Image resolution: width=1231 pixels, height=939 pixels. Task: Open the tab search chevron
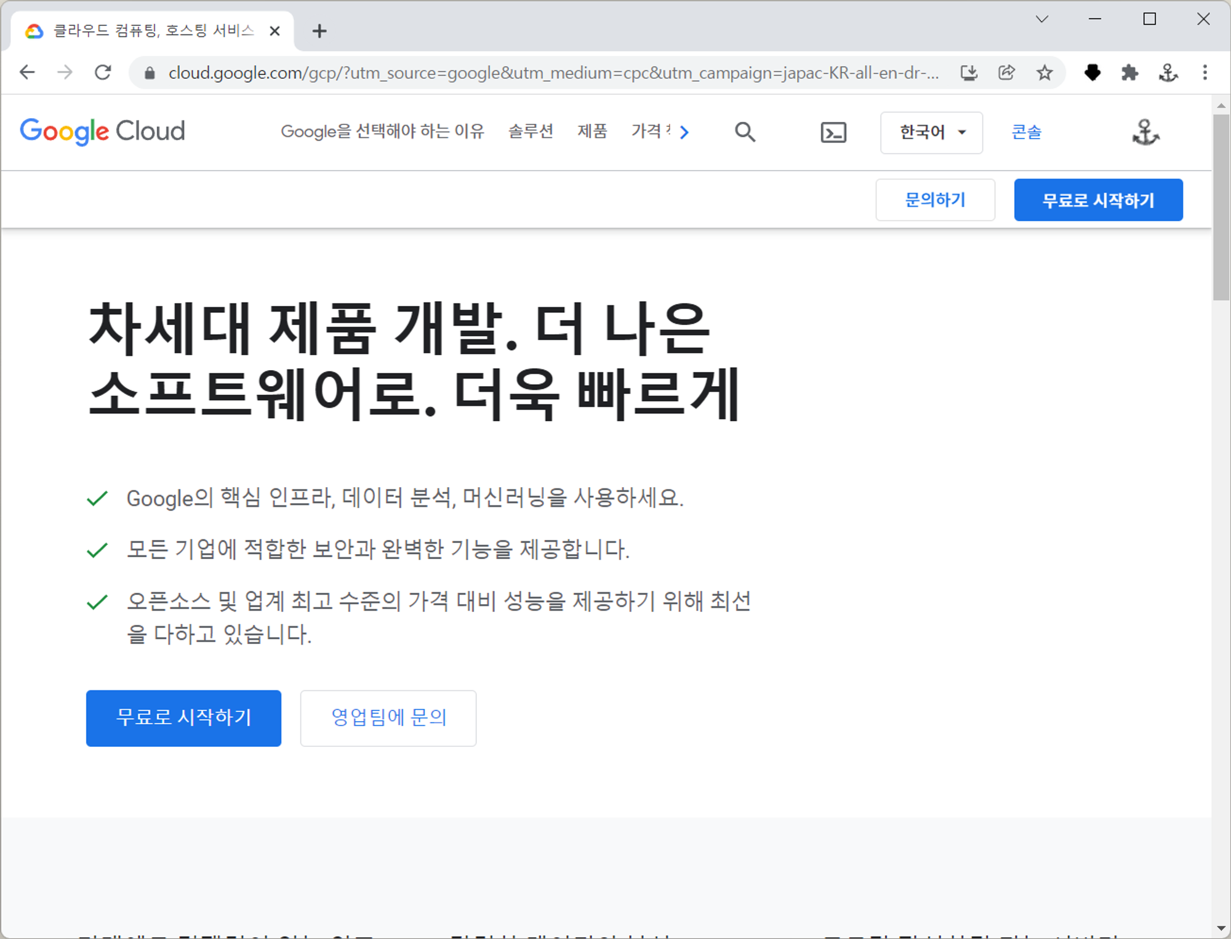coord(1042,19)
